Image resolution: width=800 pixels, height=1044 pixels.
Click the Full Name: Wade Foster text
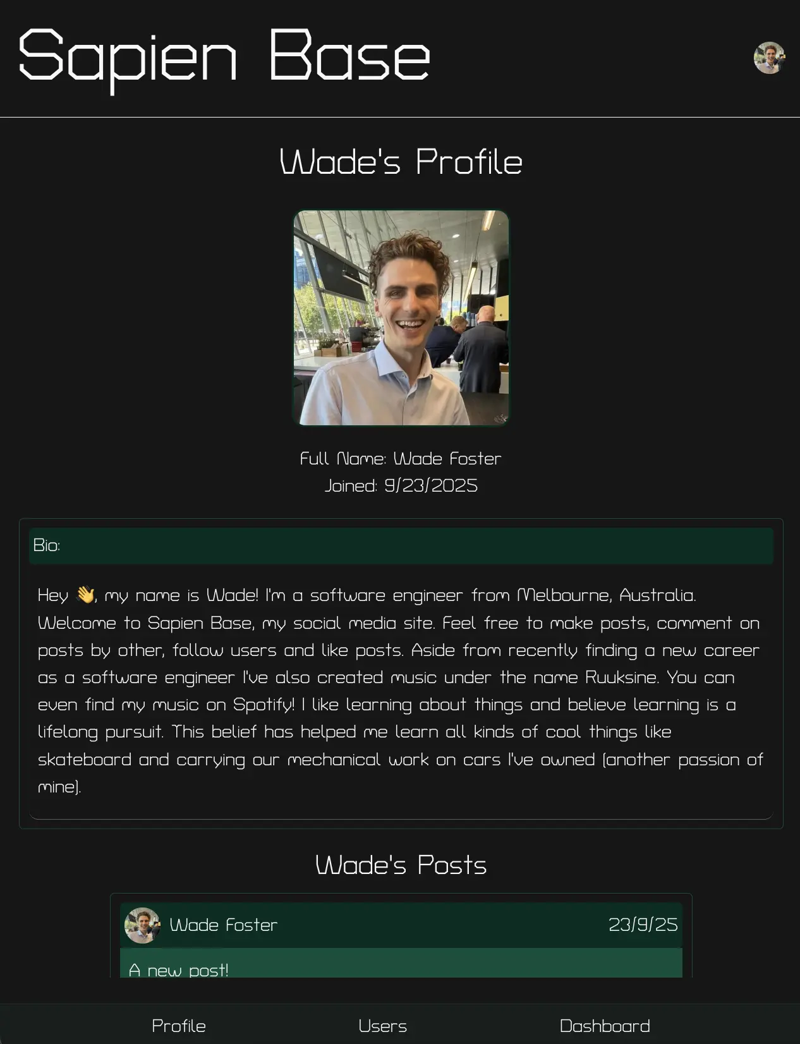click(401, 459)
